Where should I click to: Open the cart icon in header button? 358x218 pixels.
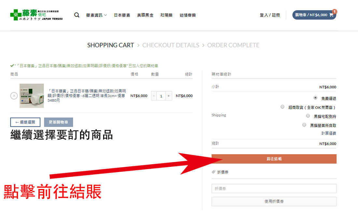331,15
